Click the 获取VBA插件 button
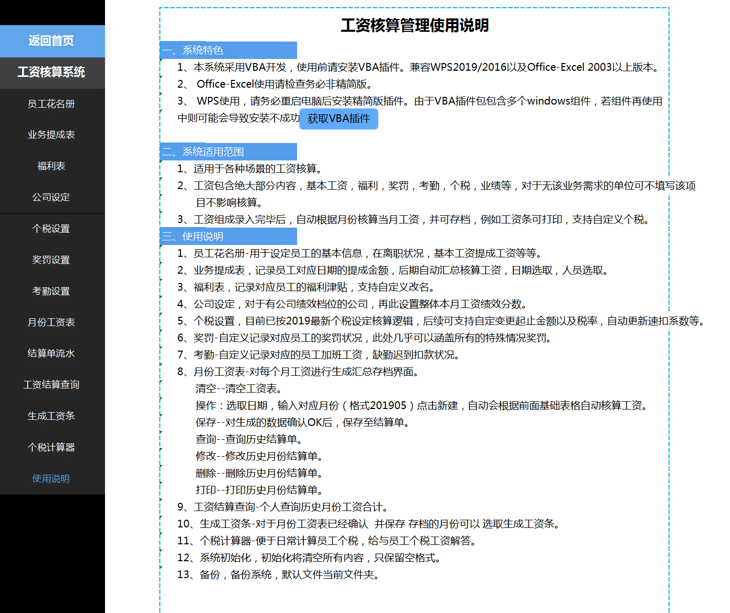This screenshot has height=613, width=730. (339, 119)
